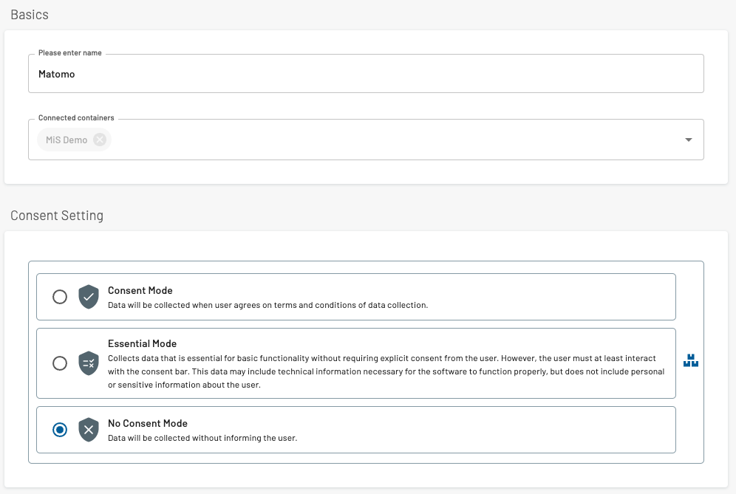
Task: Expand the Connected containers dropdown arrow
Action: pos(688,140)
